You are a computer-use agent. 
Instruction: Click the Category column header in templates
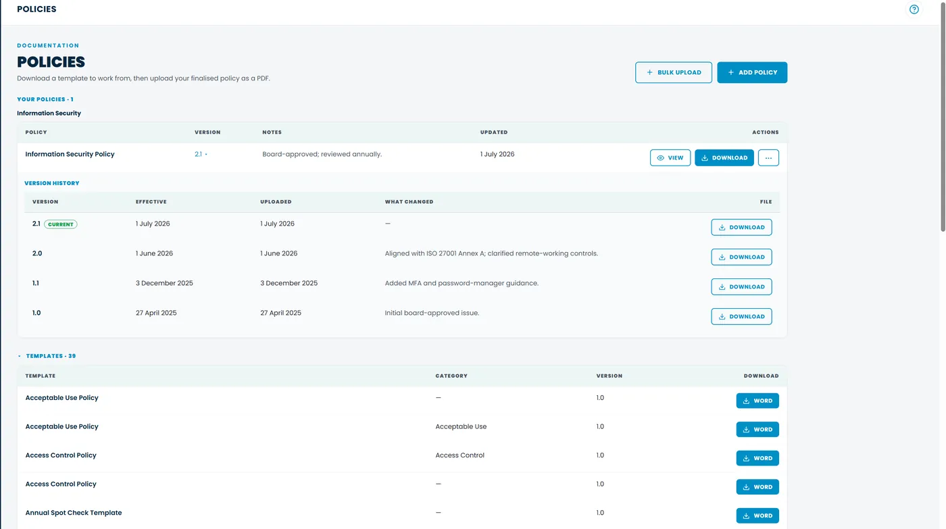451,376
